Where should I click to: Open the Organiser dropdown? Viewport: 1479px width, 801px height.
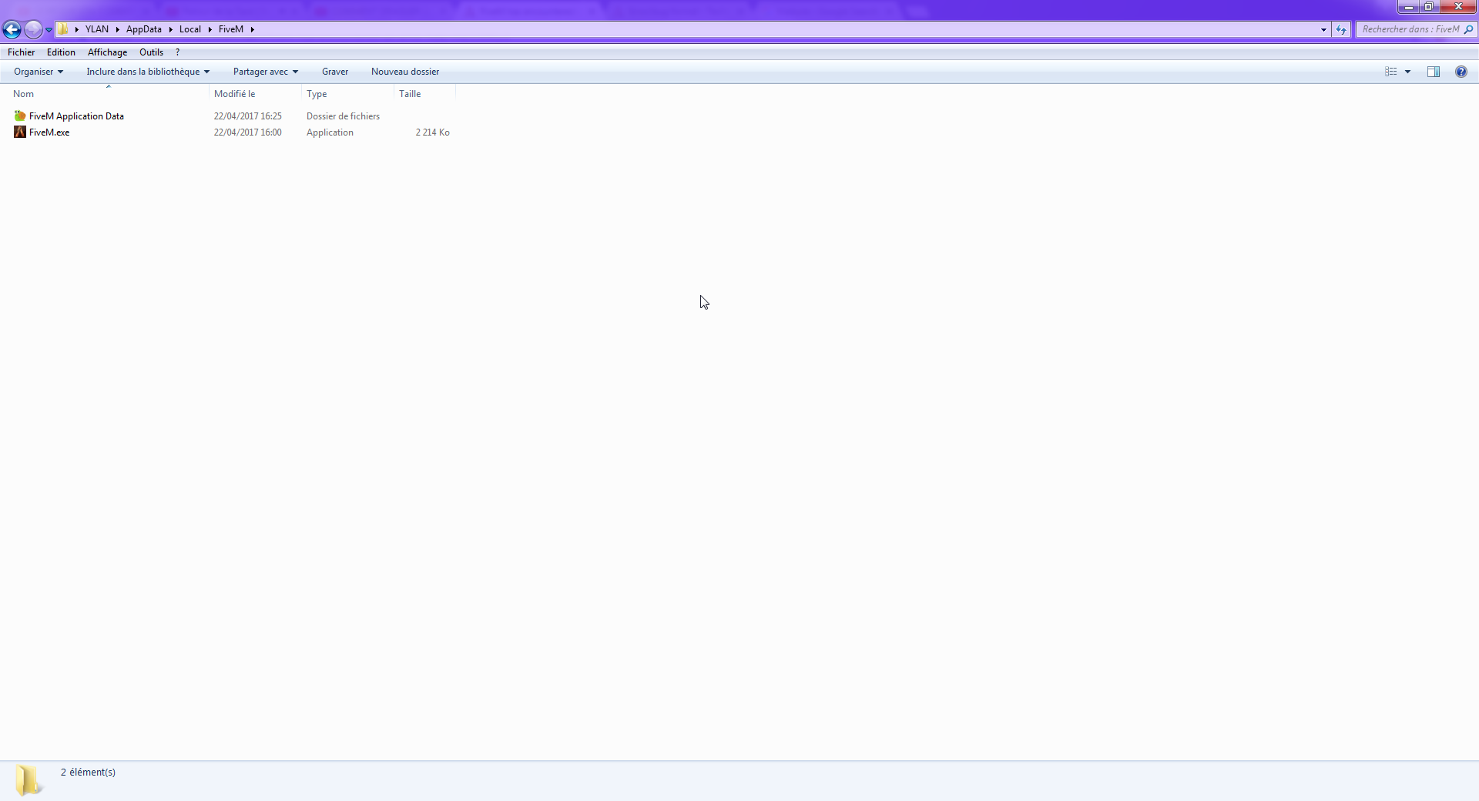(x=39, y=72)
